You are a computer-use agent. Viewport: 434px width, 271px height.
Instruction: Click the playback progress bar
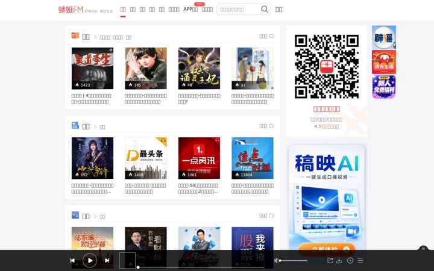[201, 267]
